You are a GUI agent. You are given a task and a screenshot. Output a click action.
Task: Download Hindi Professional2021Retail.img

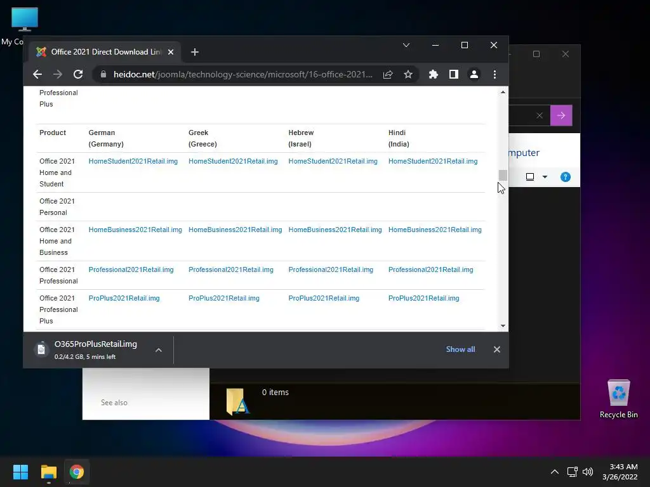point(431,269)
